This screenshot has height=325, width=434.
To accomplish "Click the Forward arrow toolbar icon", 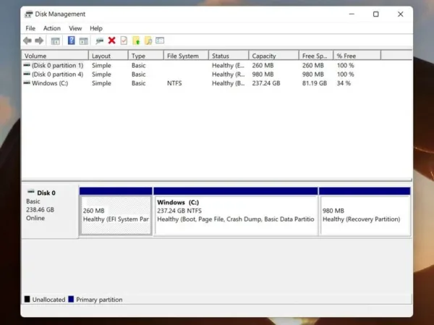I will coord(39,41).
